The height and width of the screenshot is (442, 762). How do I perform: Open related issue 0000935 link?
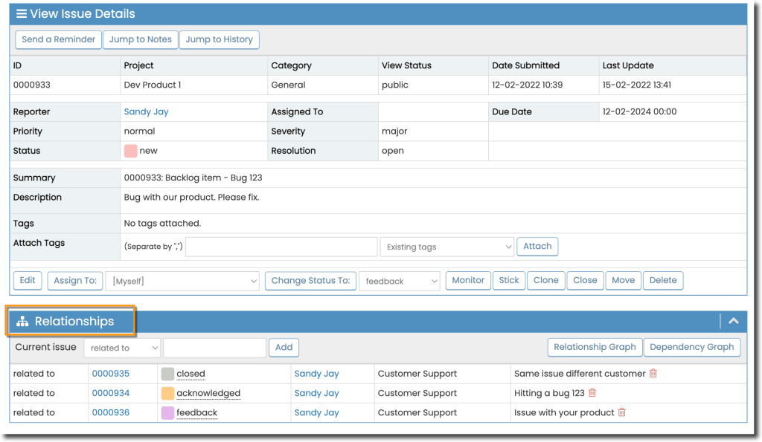click(110, 374)
